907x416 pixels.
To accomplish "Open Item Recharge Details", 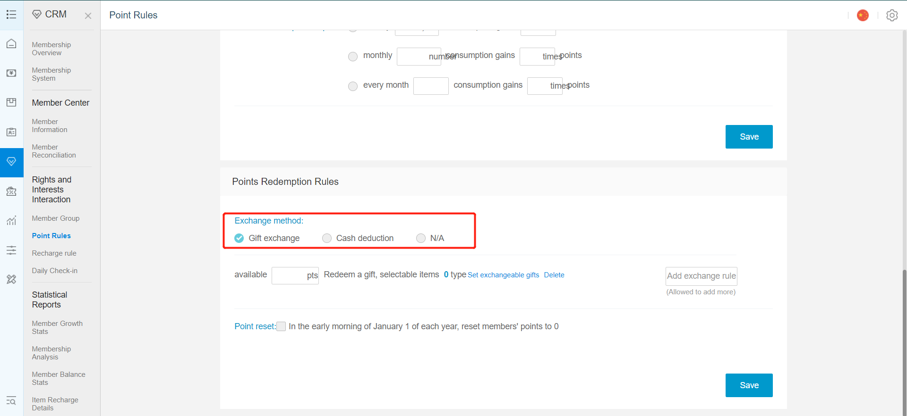I will point(55,404).
